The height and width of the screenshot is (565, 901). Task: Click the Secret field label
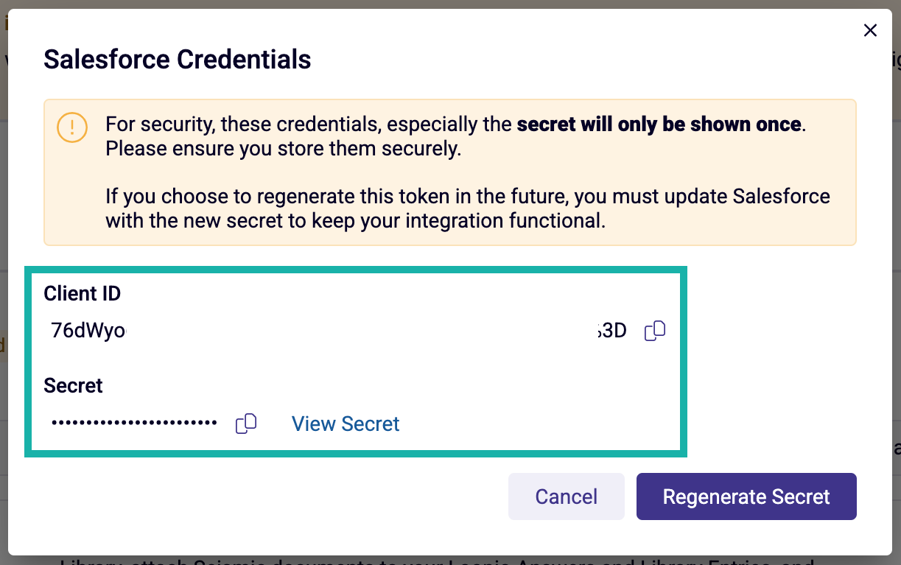(x=73, y=385)
